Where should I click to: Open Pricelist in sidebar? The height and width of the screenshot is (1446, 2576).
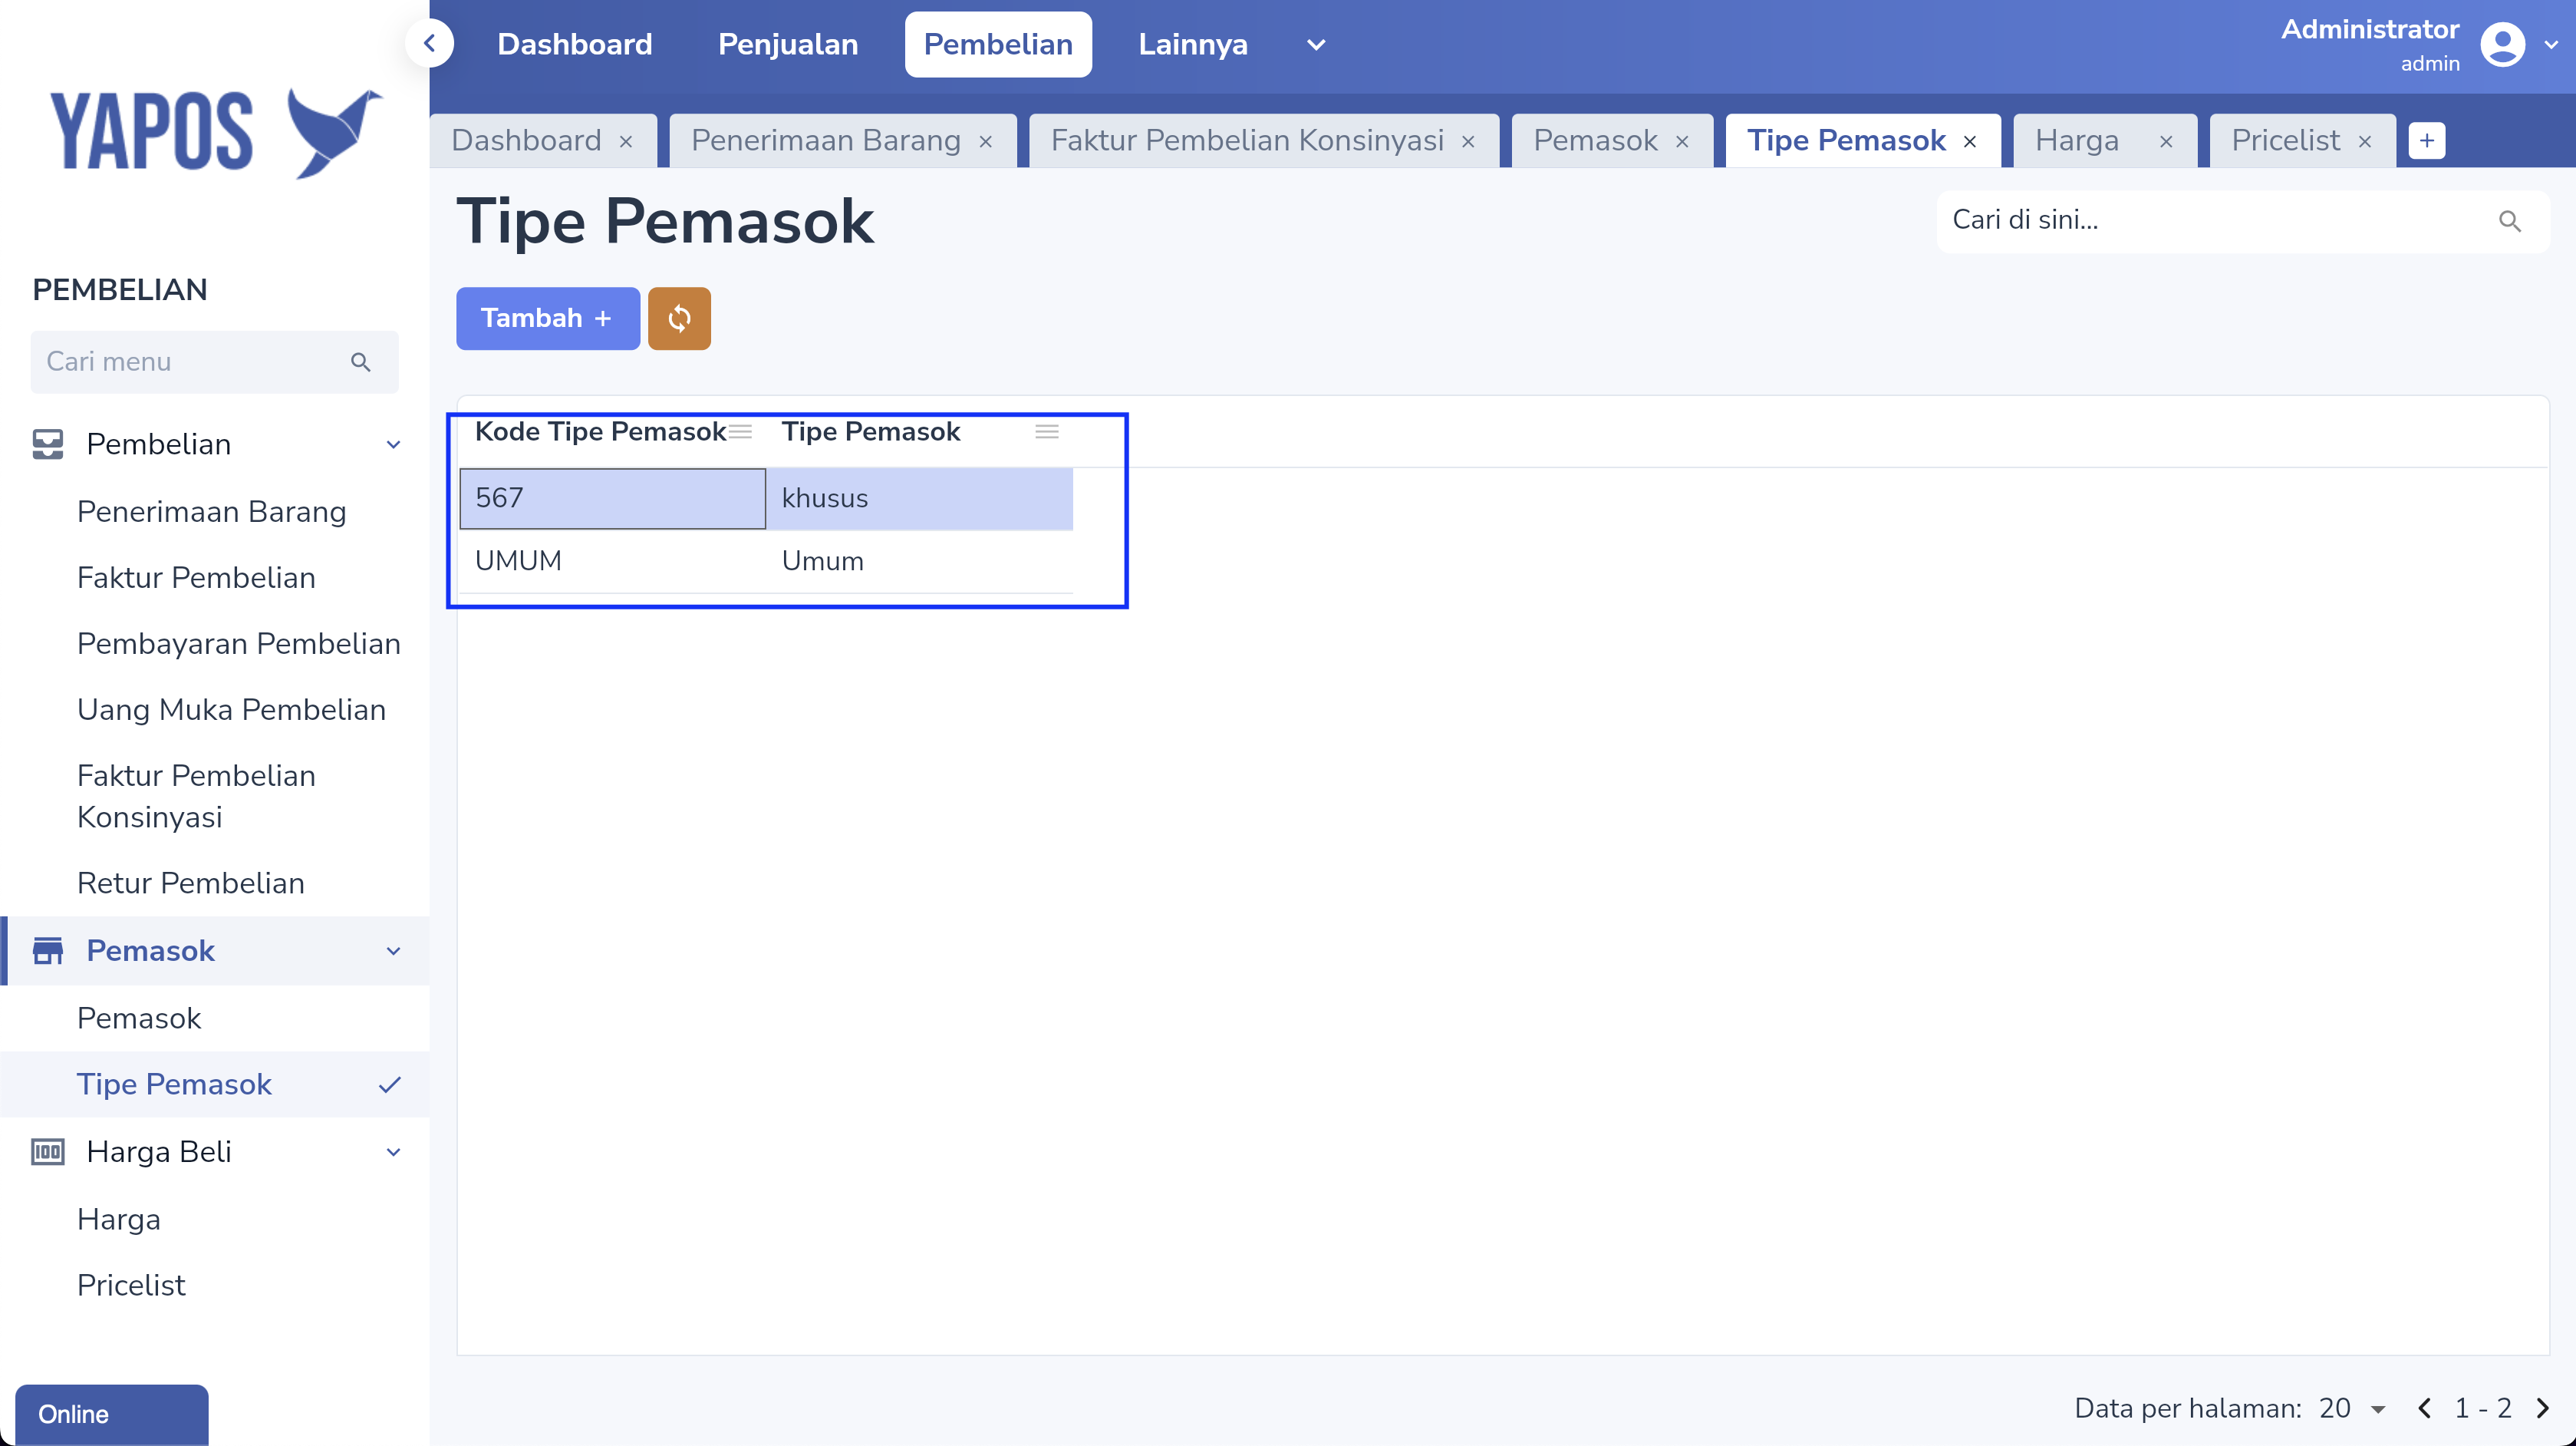(x=131, y=1285)
